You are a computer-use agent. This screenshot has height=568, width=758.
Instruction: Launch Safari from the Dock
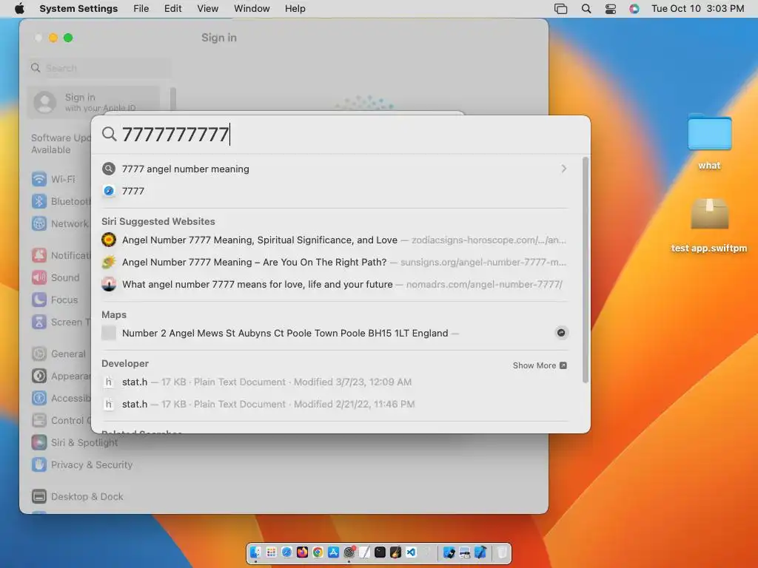pyautogui.click(x=286, y=552)
